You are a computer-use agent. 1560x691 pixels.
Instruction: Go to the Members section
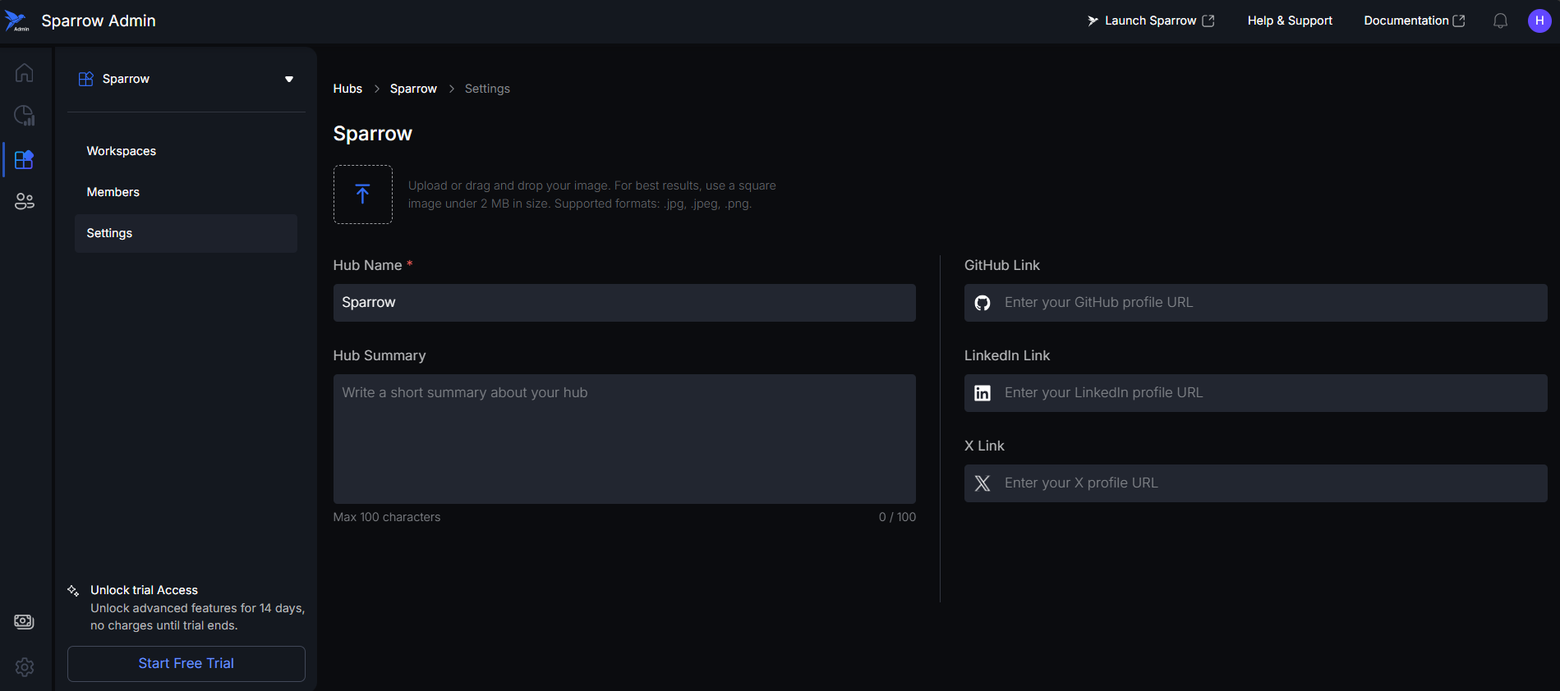[113, 192]
